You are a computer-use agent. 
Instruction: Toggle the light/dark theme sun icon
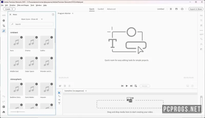[x=171, y=9]
